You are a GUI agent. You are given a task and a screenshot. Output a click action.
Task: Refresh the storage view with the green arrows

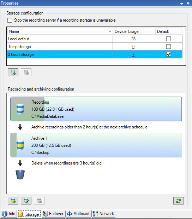click(179, 201)
